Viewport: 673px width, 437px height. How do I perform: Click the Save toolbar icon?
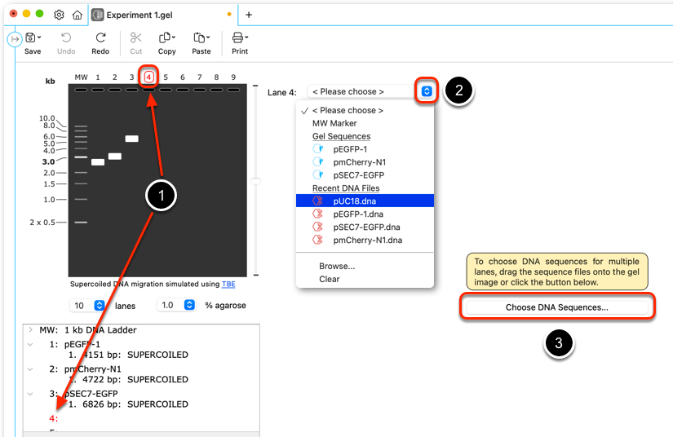[x=31, y=38]
